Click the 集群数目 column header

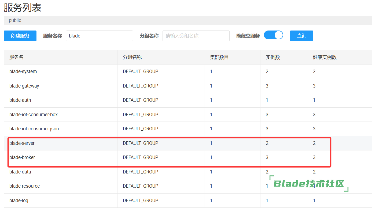[x=219, y=57]
